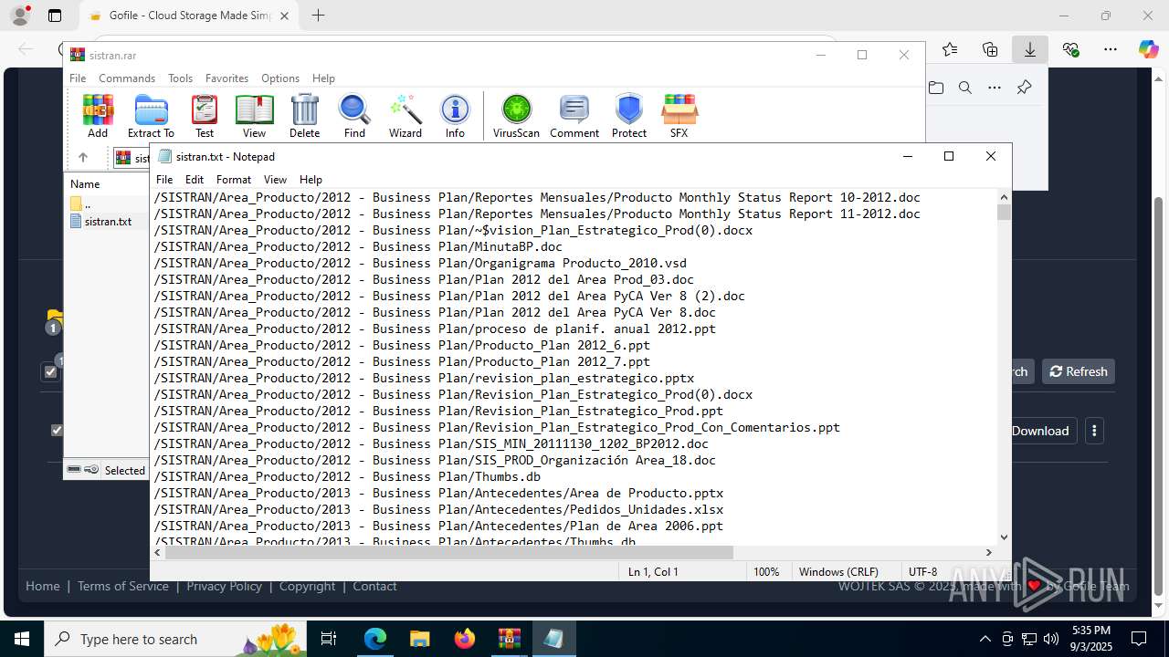The width and height of the screenshot is (1169, 657).
Task: Open the Help menu in Notepad
Action: (x=311, y=180)
